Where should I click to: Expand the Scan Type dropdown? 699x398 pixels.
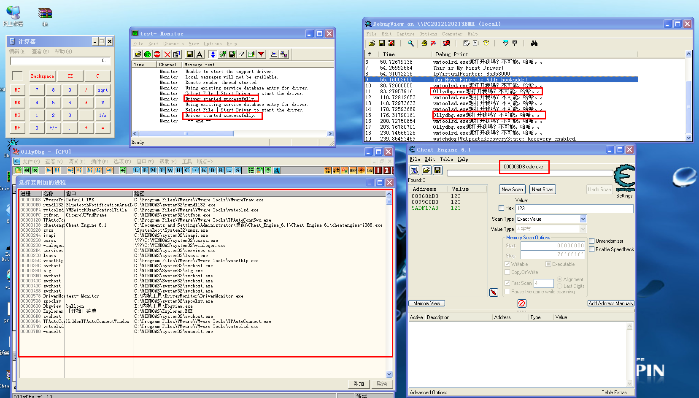point(583,219)
